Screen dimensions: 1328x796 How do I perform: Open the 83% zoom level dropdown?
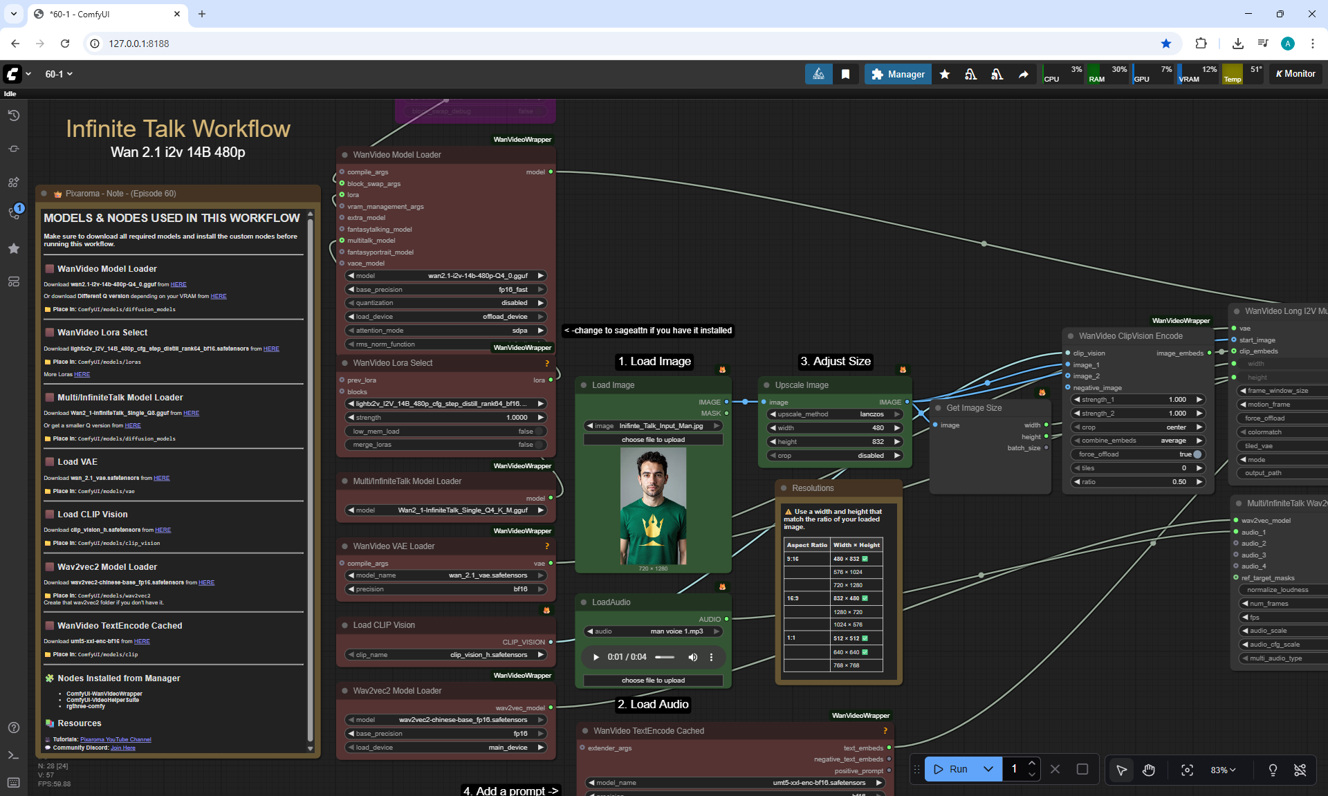(x=1223, y=770)
